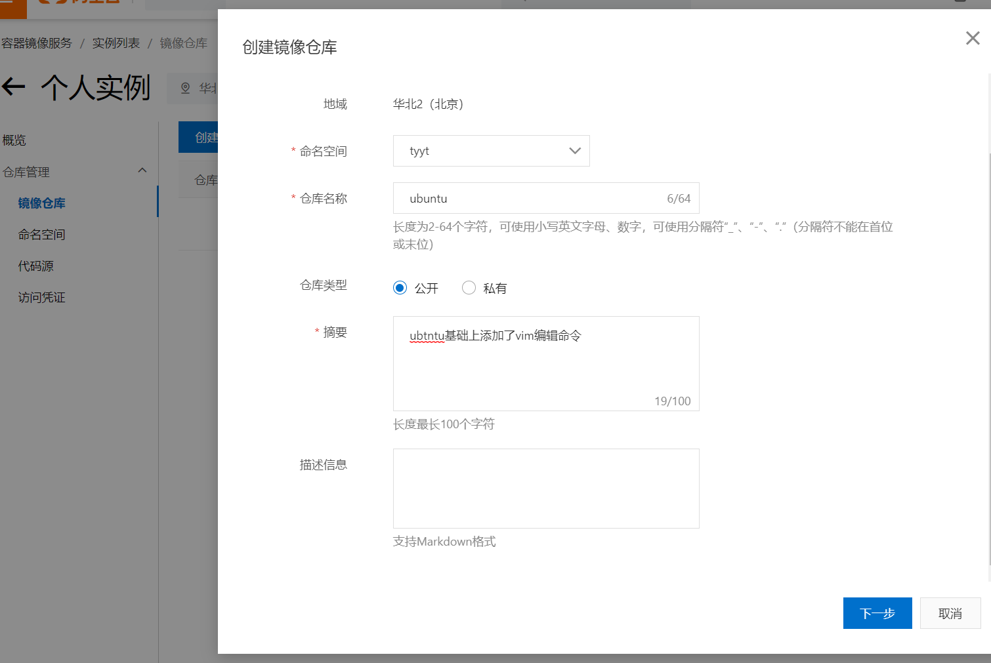
Task: Click the 6/64 character counter
Action: 679,199
